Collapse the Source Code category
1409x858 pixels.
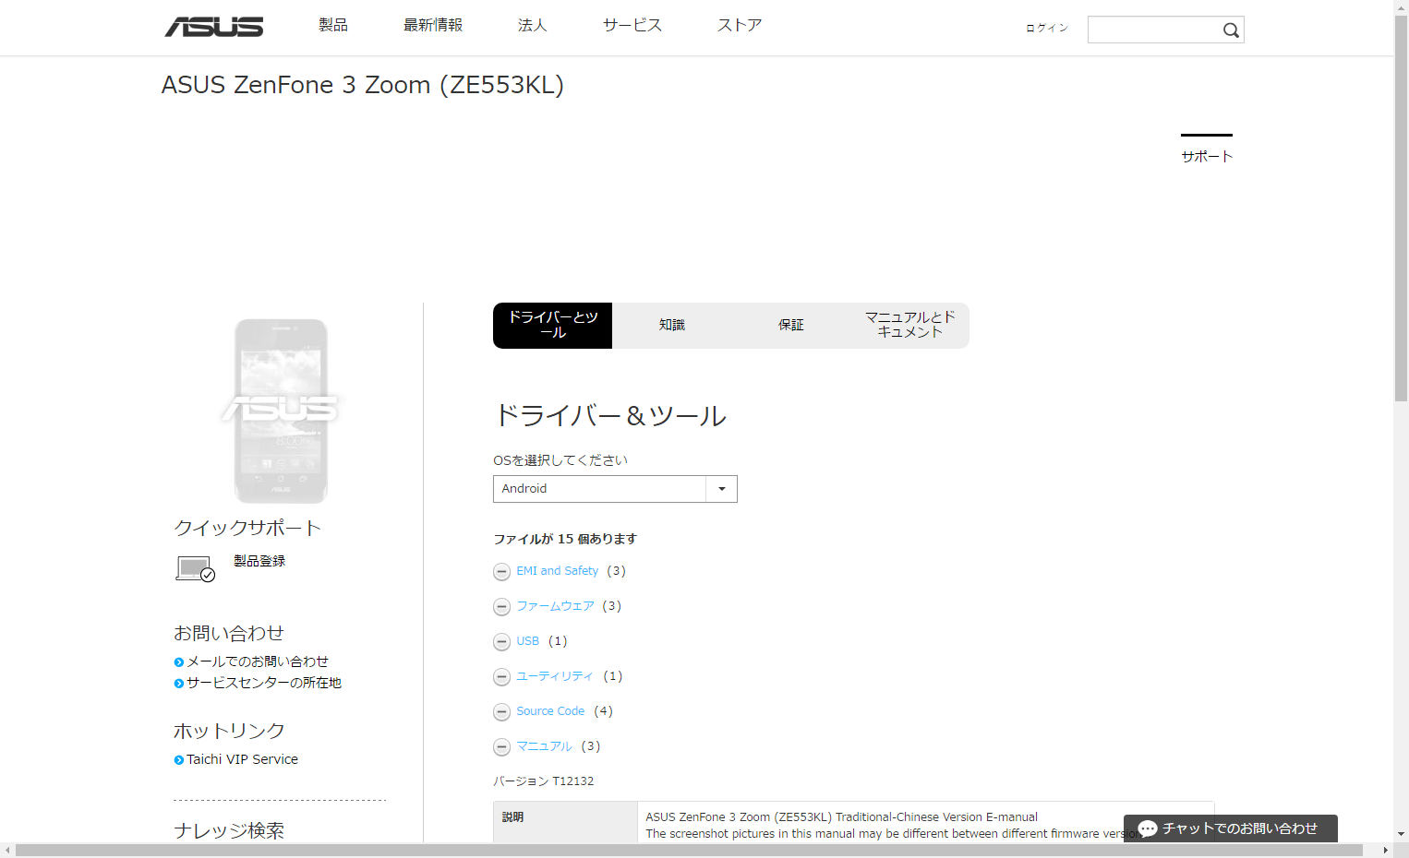pos(501,712)
